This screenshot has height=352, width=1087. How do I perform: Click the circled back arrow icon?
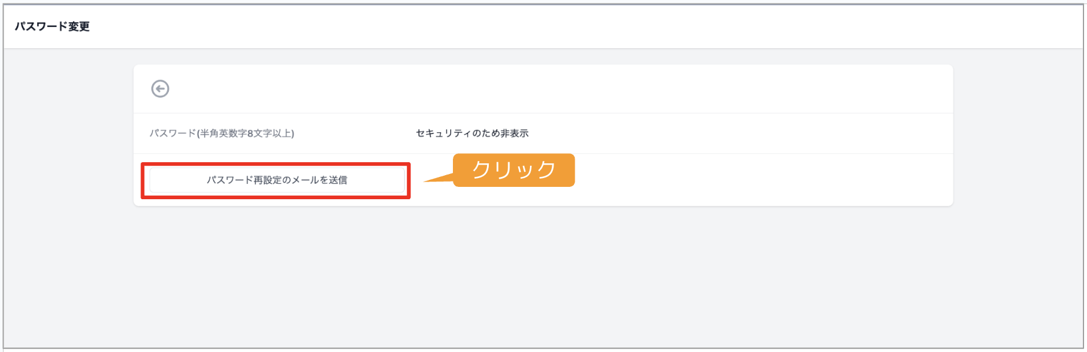[160, 89]
